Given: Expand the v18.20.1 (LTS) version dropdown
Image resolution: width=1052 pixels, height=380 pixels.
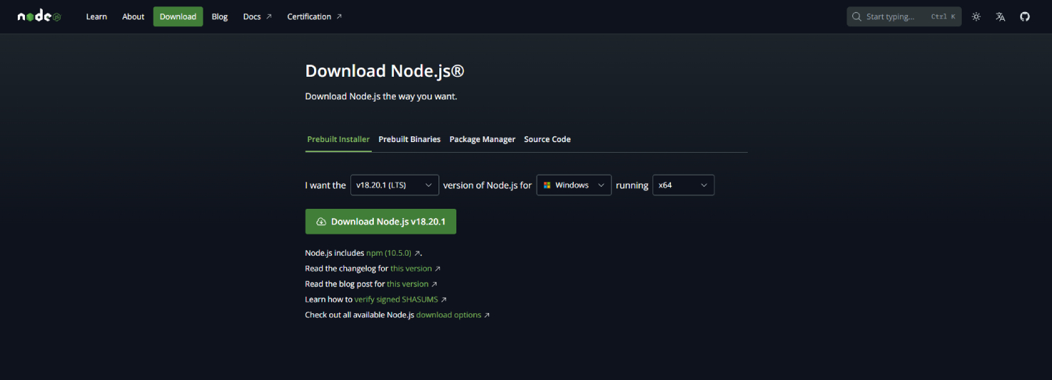Looking at the screenshot, I should pyautogui.click(x=394, y=185).
